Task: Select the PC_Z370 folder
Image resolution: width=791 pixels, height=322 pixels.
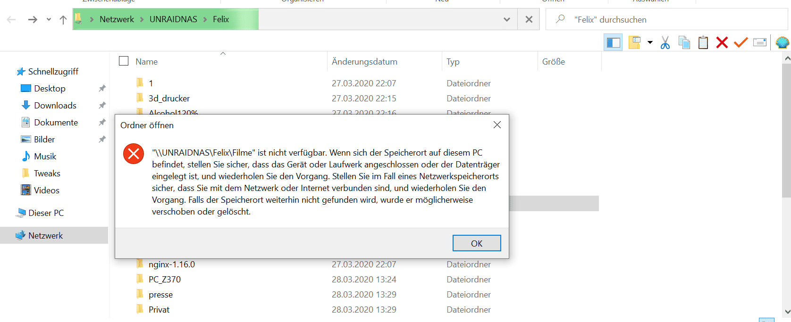Action: (165, 280)
